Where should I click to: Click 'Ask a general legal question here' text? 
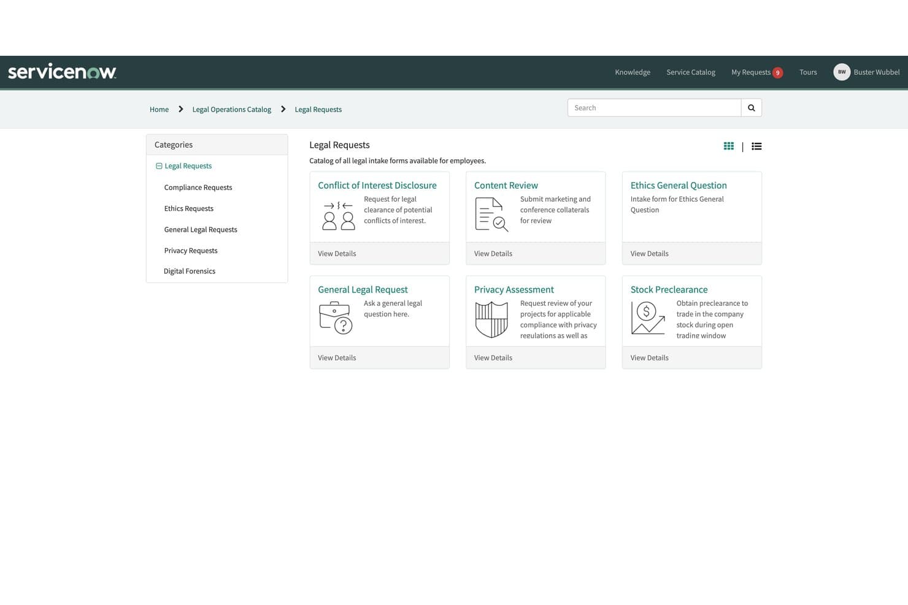point(393,308)
